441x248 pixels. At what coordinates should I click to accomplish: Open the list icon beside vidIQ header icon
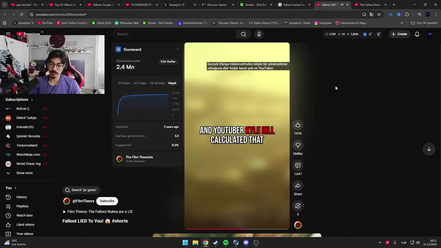(370, 34)
